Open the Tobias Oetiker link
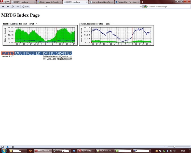Viewport: 191px width, 153px height. click(49, 56)
